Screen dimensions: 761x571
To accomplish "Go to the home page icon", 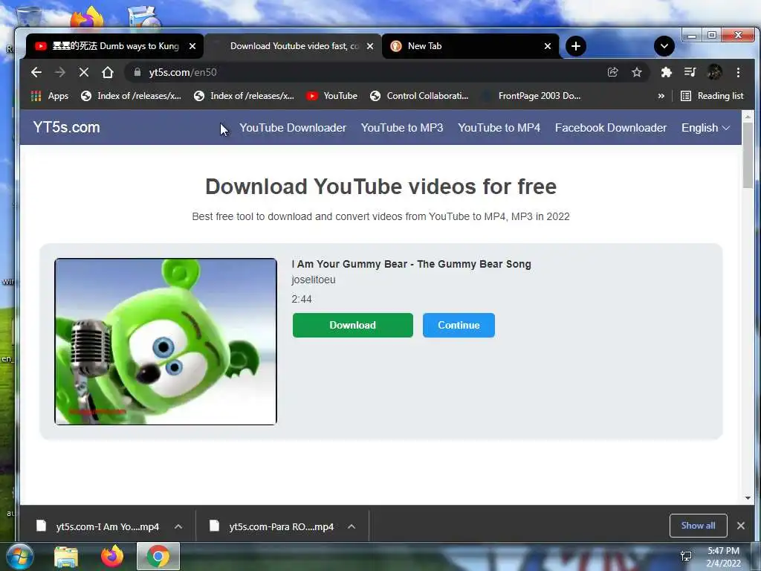I will click(108, 72).
